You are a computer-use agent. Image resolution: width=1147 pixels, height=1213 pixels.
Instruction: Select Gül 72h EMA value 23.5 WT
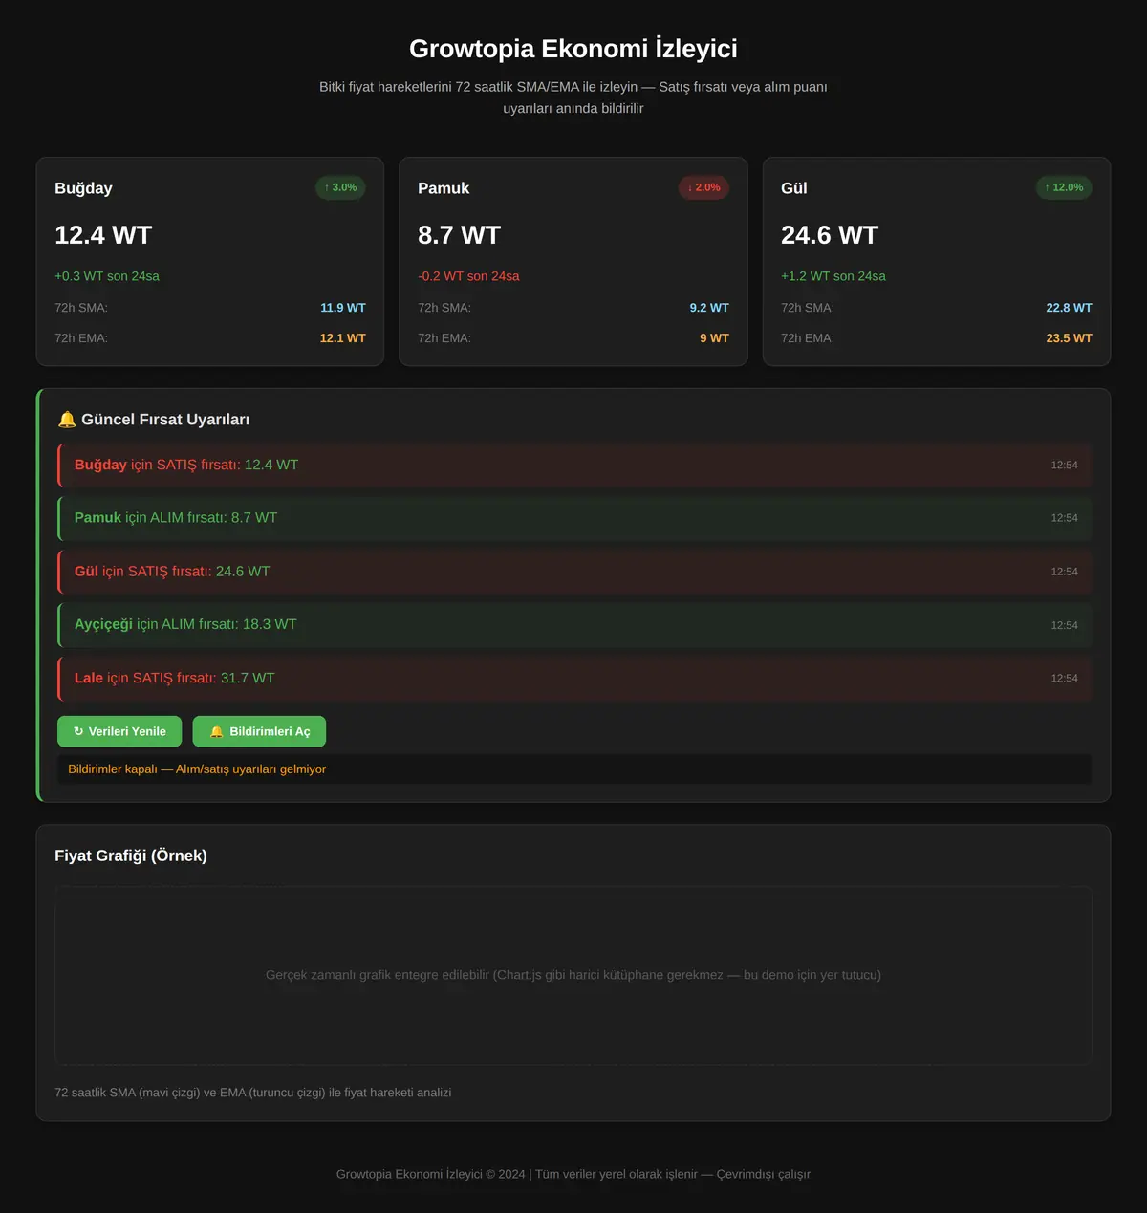coord(1070,338)
